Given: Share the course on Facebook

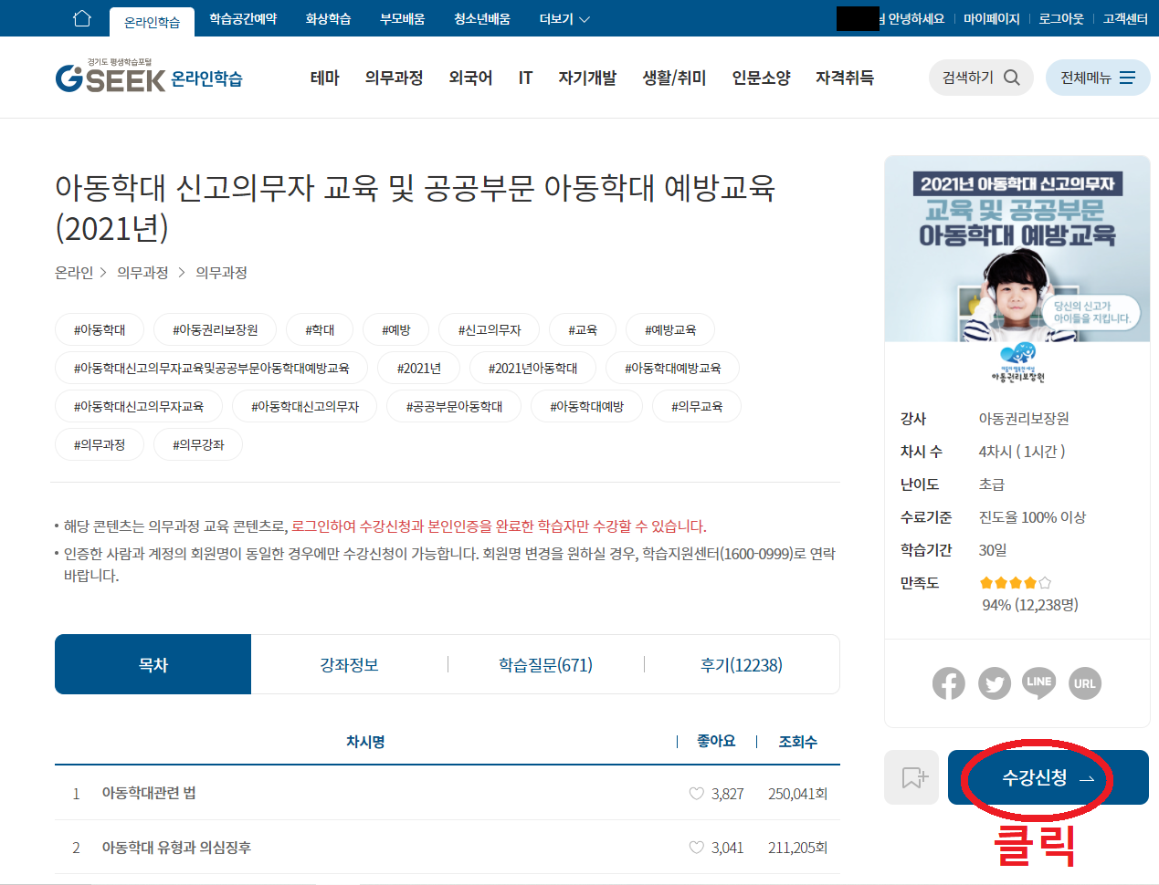Looking at the screenshot, I should point(949,683).
